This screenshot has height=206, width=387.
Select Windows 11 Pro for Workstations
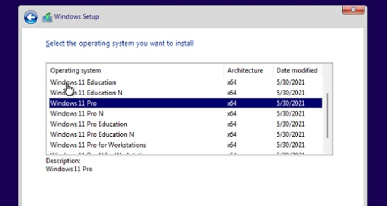click(x=186, y=145)
